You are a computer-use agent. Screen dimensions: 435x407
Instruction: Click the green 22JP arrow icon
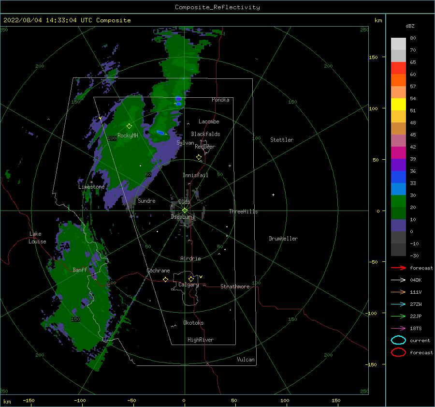pos(398,316)
